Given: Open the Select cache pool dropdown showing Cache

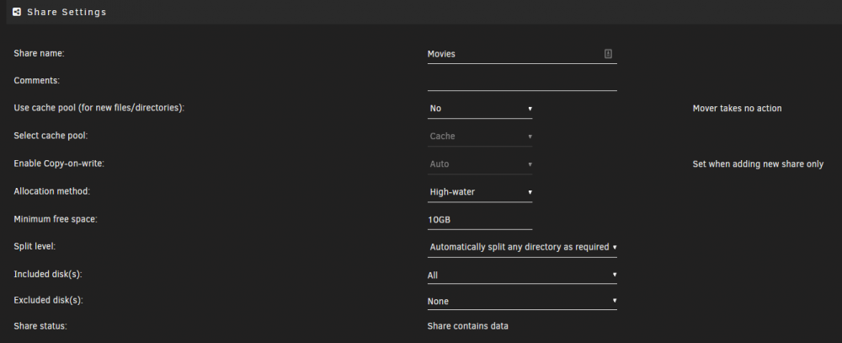Looking at the screenshot, I should pyautogui.click(x=480, y=137).
